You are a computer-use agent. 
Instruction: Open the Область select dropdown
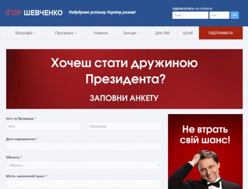(x=84, y=165)
